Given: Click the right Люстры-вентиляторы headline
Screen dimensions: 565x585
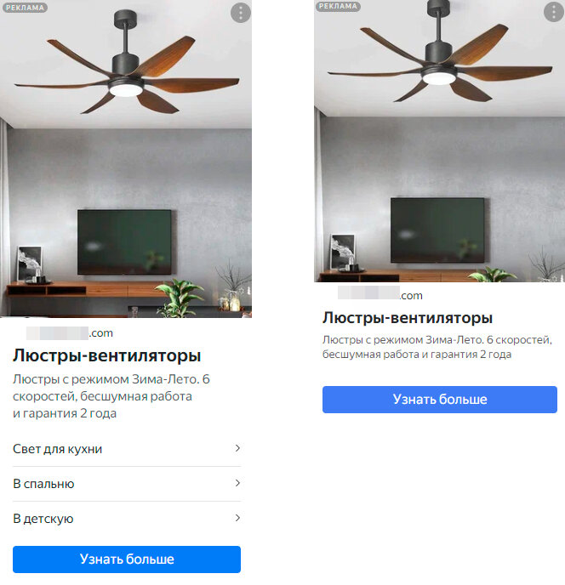Looking at the screenshot, I should tap(408, 318).
